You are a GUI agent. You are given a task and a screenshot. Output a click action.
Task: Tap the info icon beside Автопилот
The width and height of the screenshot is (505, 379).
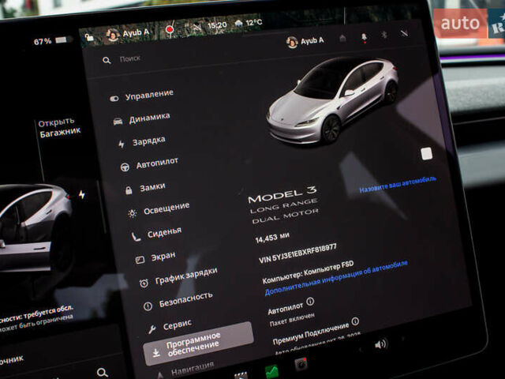[x=310, y=301]
